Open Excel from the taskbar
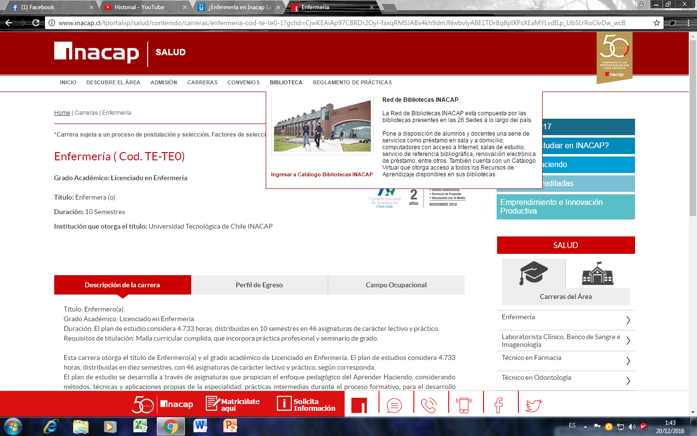 [x=140, y=426]
